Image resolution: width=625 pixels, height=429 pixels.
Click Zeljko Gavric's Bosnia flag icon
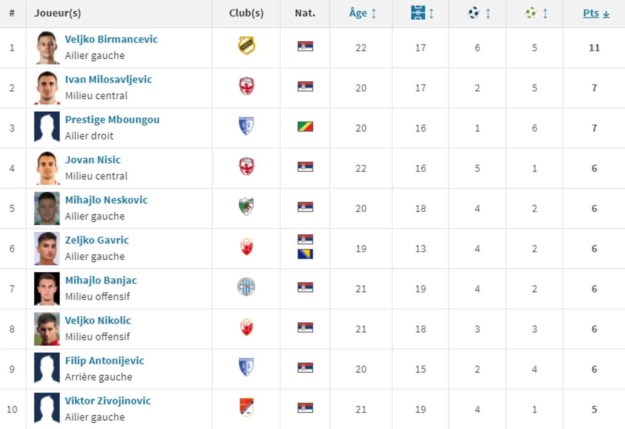click(305, 254)
